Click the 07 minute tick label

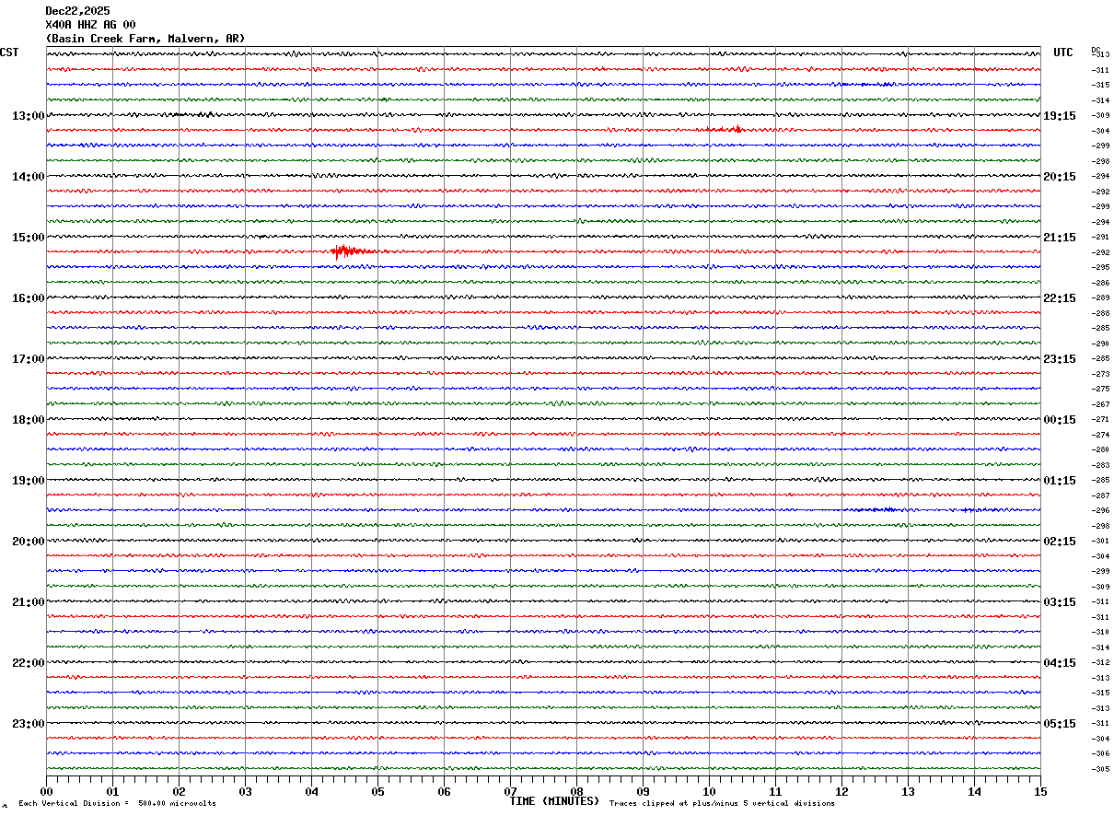pos(510,791)
